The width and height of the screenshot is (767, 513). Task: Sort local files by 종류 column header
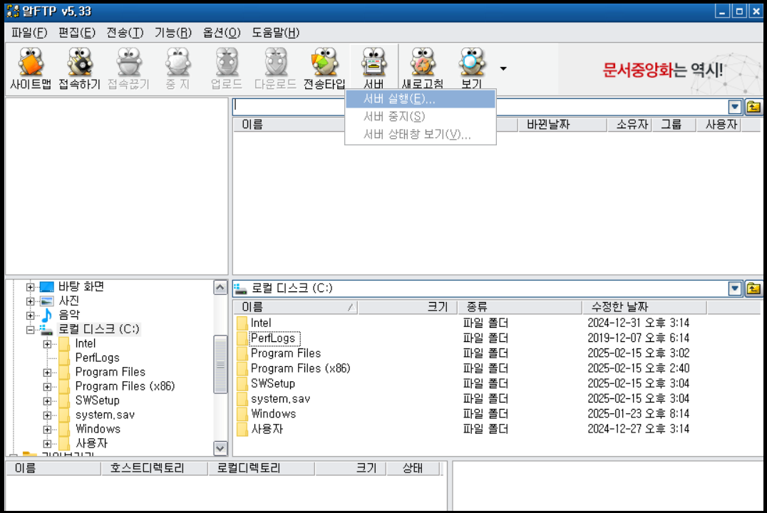520,307
